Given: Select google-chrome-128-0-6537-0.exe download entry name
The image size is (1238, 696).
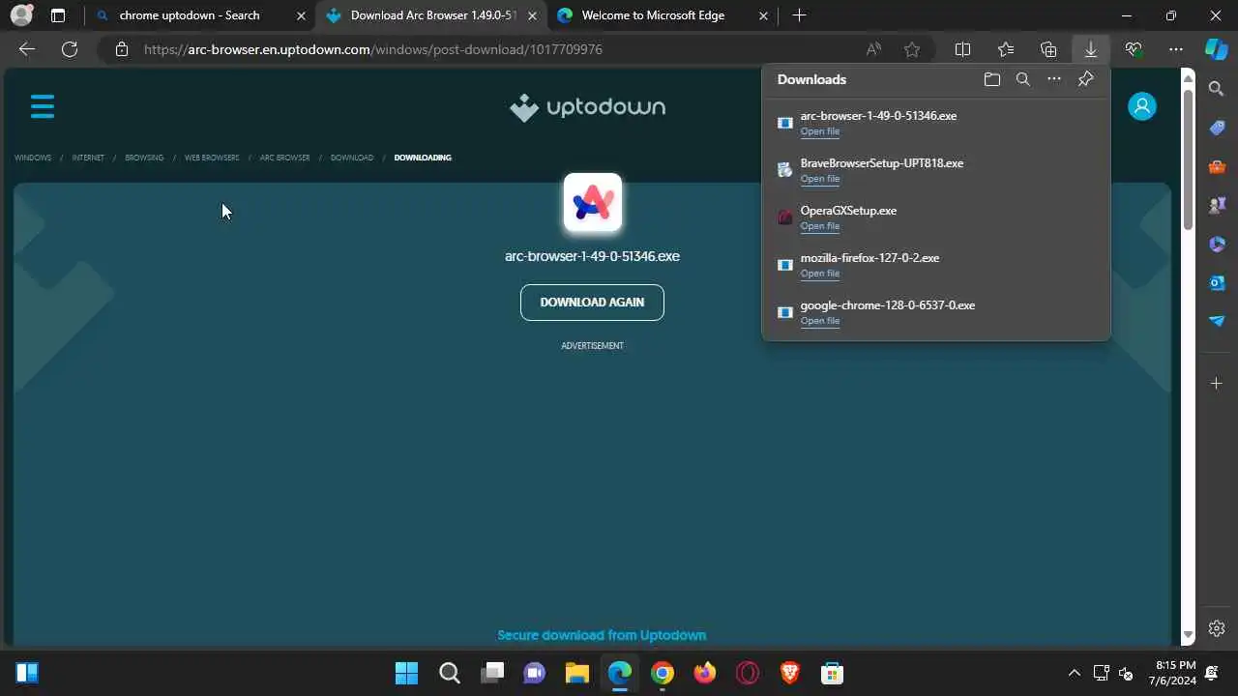Looking at the screenshot, I should click(x=888, y=305).
